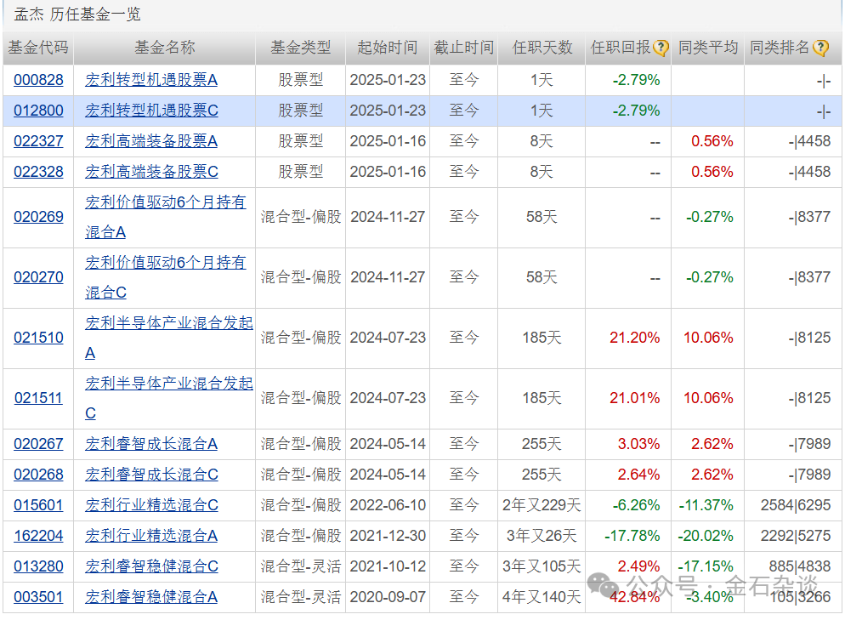The height and width of the screenshot is (620, 845).
Task: Open fund 宏利行业精选混合C link
Action: (151, 506)
